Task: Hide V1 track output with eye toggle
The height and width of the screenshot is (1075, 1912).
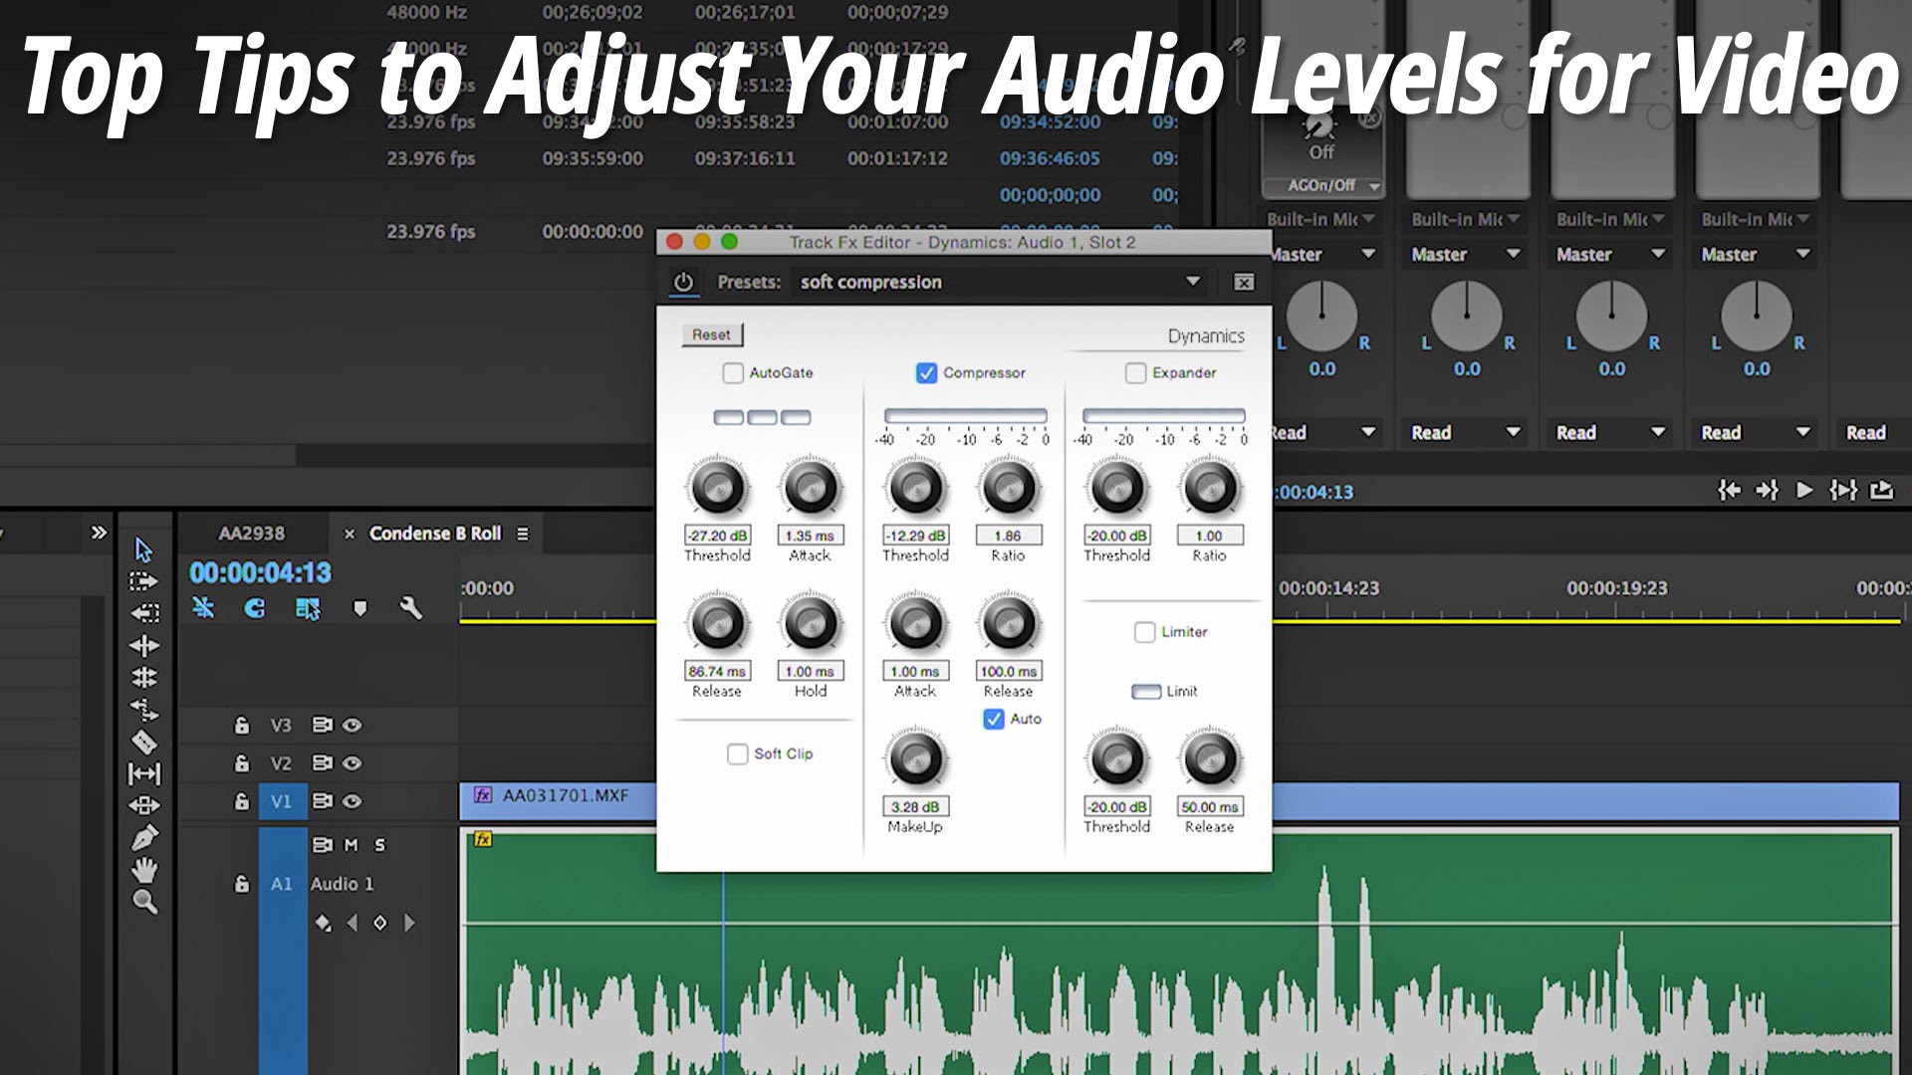Action: (353, 800)
